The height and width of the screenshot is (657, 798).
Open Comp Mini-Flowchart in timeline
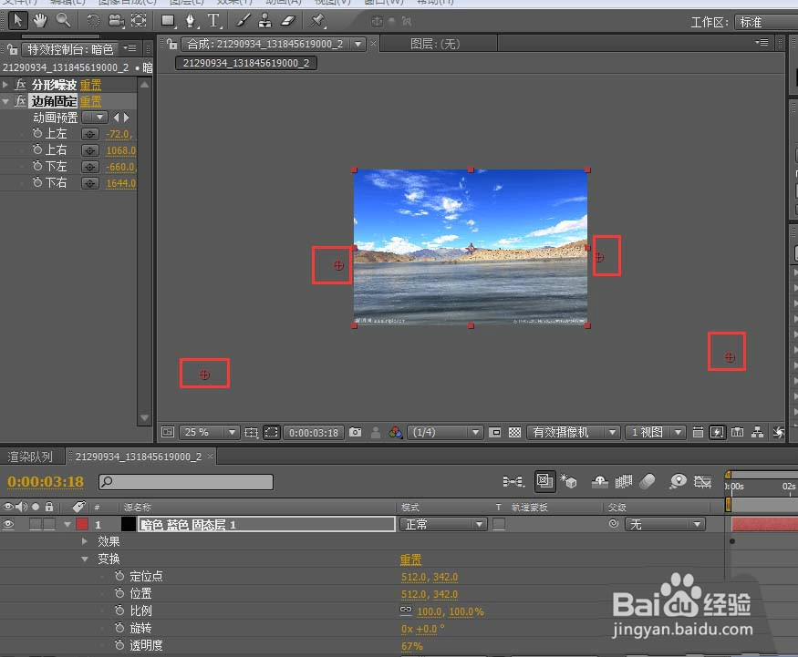(513, 481)
